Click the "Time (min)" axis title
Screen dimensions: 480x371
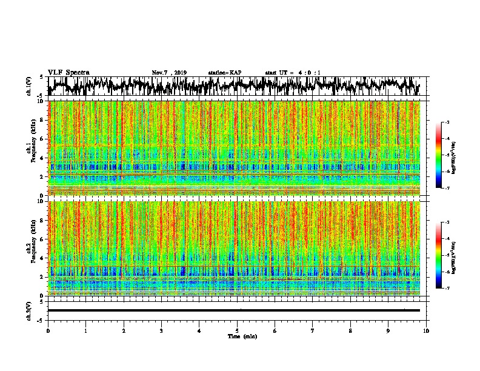click(x=242, y=336)
